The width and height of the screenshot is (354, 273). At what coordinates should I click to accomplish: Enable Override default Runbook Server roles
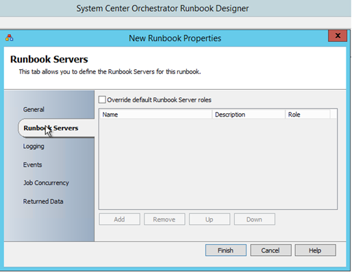[x=102, y=100]
